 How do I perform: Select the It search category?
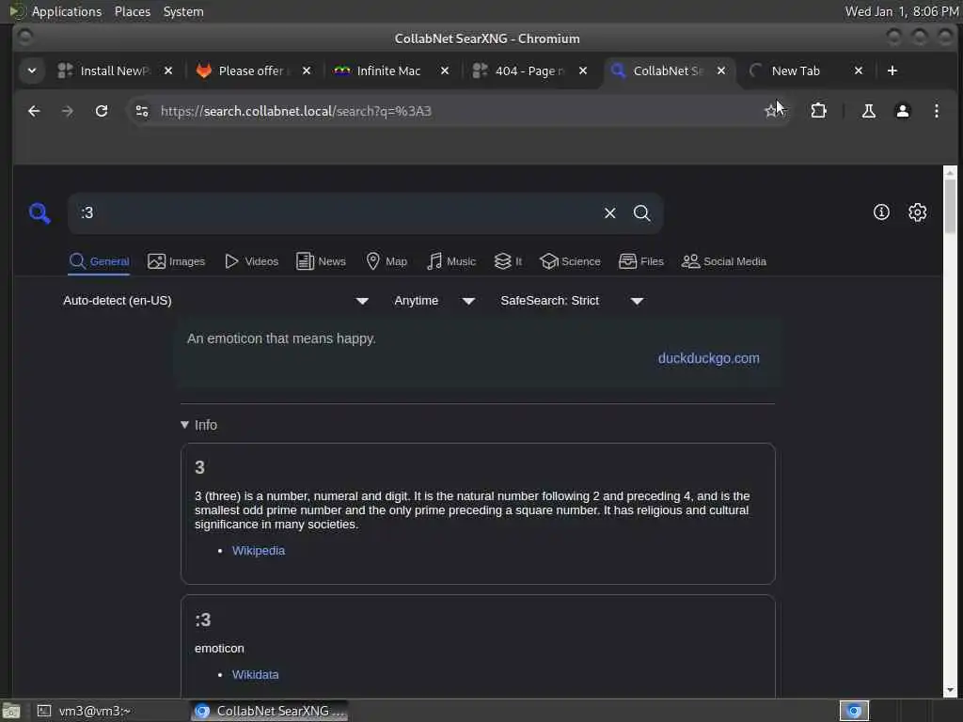coord(509,261)
